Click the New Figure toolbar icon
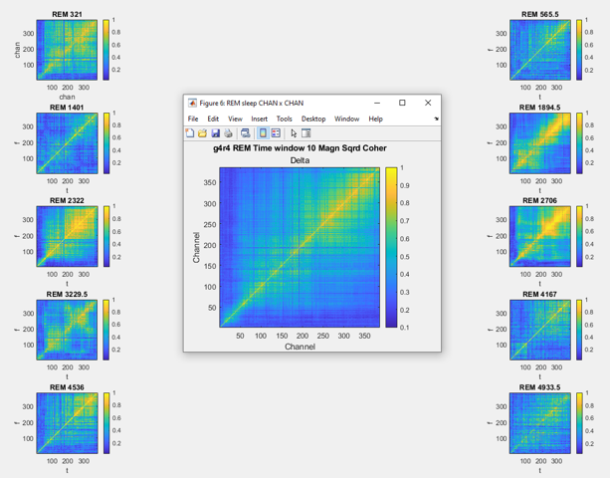The image size is (610, 478). (x=189, y=133)
